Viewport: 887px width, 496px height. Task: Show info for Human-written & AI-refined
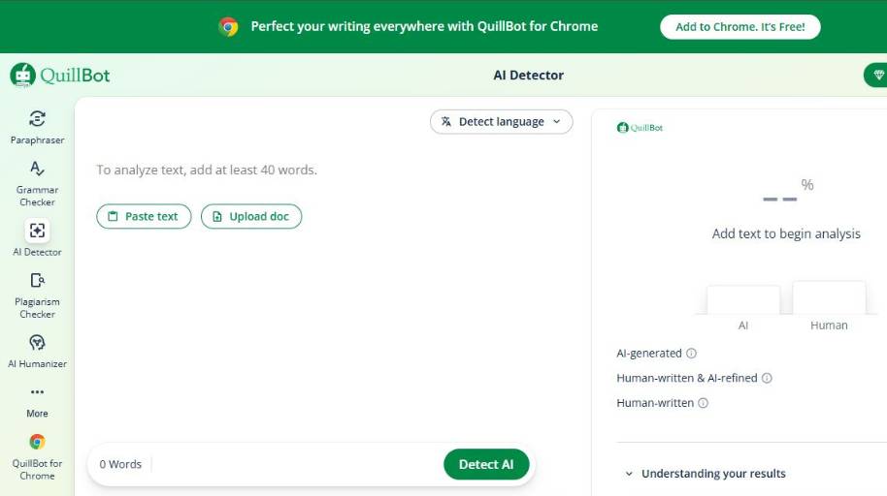tap(767, 379)
